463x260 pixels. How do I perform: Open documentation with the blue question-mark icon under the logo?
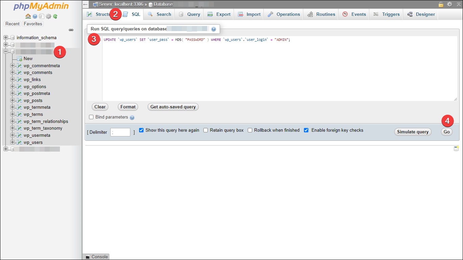click(35, 16)
